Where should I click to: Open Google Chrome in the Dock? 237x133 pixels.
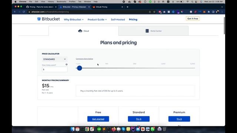point(87,129)
